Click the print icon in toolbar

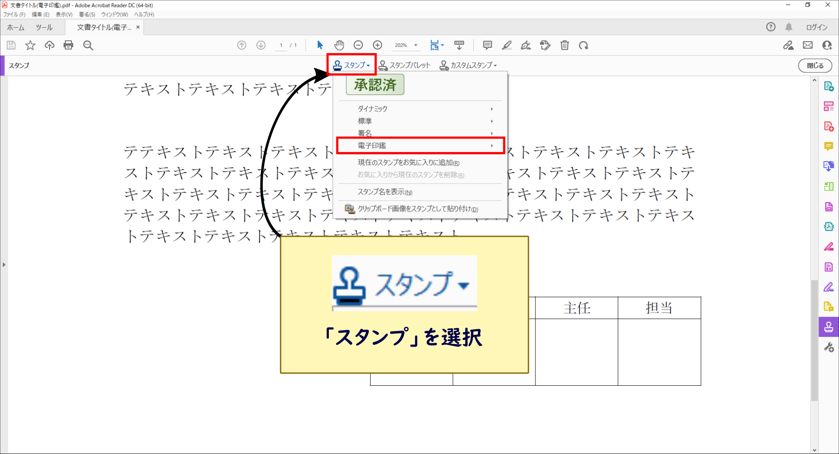68,45
